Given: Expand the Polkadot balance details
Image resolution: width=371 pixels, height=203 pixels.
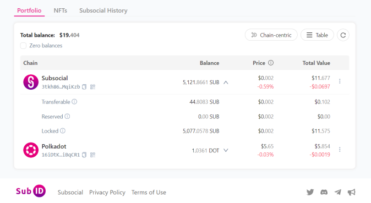Looking at the screenshot, I should [226, 151].
